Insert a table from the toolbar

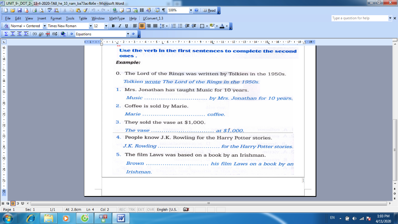tap(129, 10)
